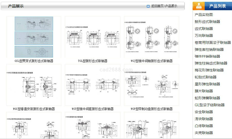
Task: Open the WGP型带制动盘 drawing thumbnail
Action: [151, 85]
